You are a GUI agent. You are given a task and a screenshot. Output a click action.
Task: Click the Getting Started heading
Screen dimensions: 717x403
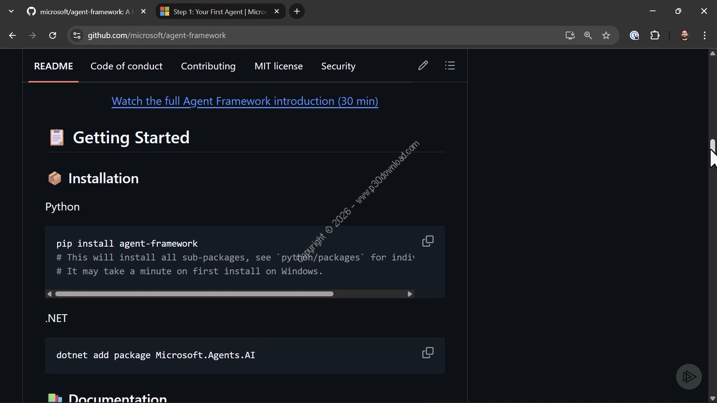pos(131,138)
